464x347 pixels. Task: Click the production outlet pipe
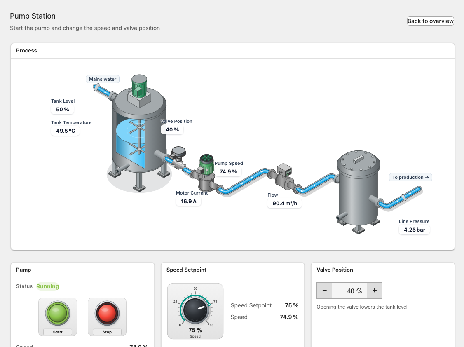click(x=399, y=198)
